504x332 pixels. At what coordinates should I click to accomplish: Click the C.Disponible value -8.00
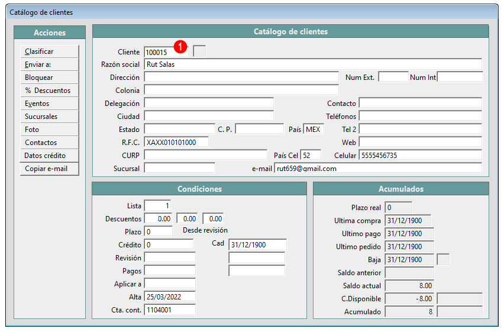click(x=409, y=298)
